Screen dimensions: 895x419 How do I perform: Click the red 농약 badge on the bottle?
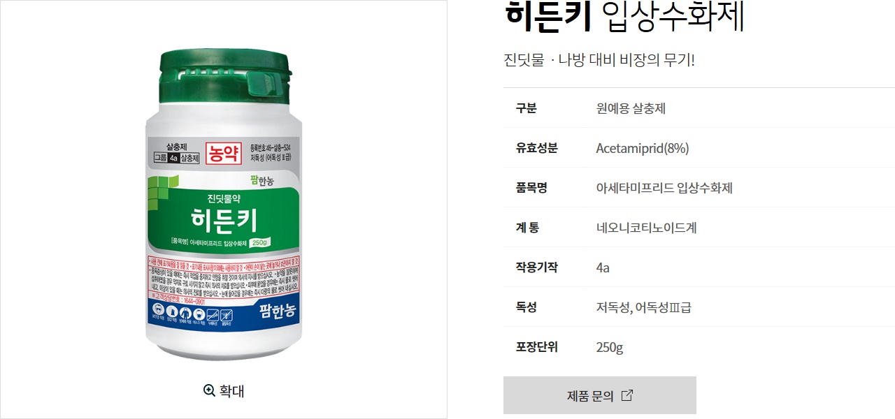click(x=223, y=153)
